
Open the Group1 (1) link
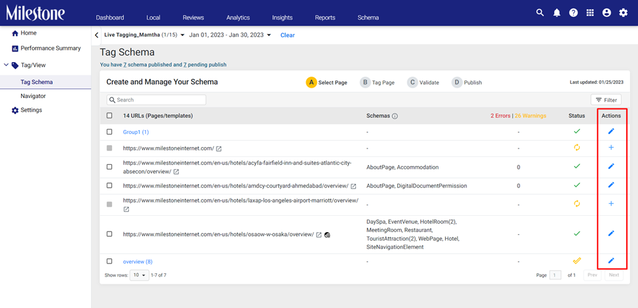pos(136,132)
